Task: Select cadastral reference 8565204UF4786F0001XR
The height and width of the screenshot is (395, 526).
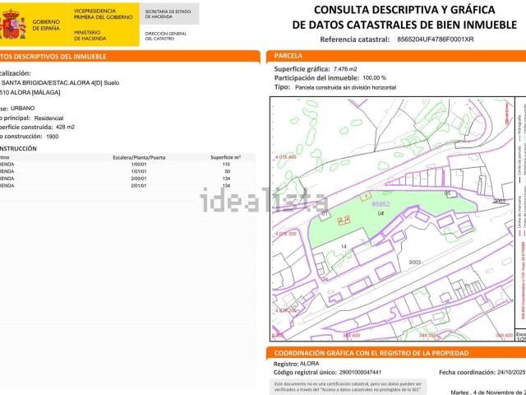Action: (x=435, y=39)
